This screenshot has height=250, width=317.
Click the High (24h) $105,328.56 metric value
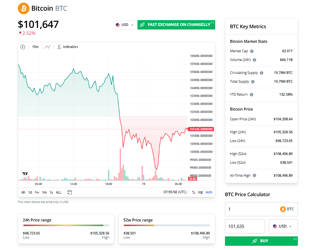(283, 132)
